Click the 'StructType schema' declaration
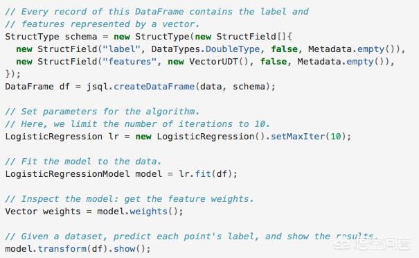 (x=51, y=36)
